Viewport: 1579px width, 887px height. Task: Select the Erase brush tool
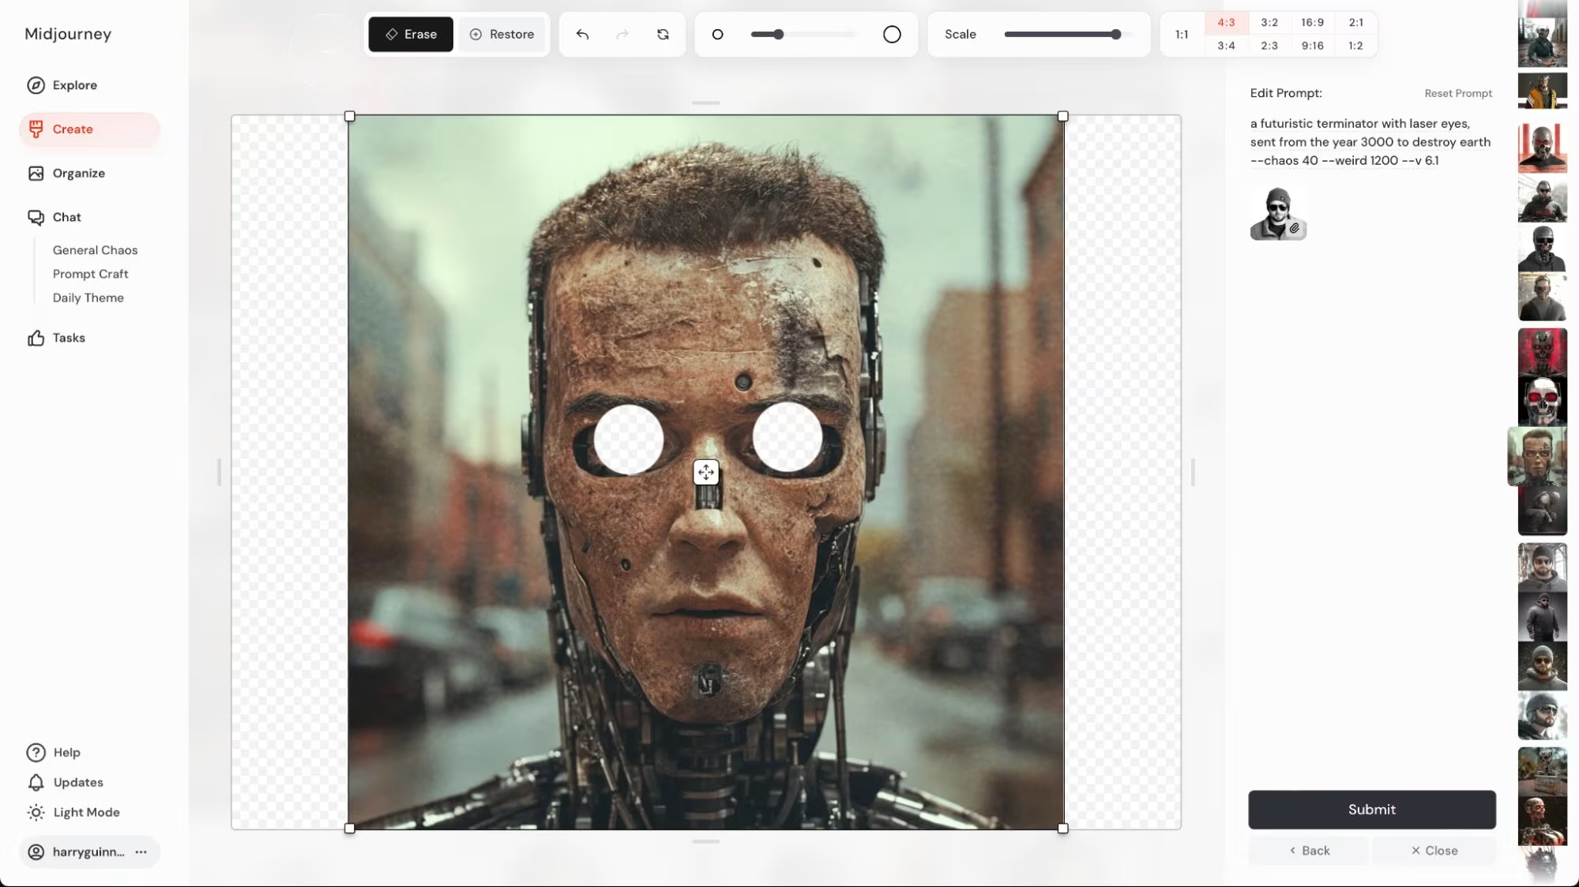[409, 34]
